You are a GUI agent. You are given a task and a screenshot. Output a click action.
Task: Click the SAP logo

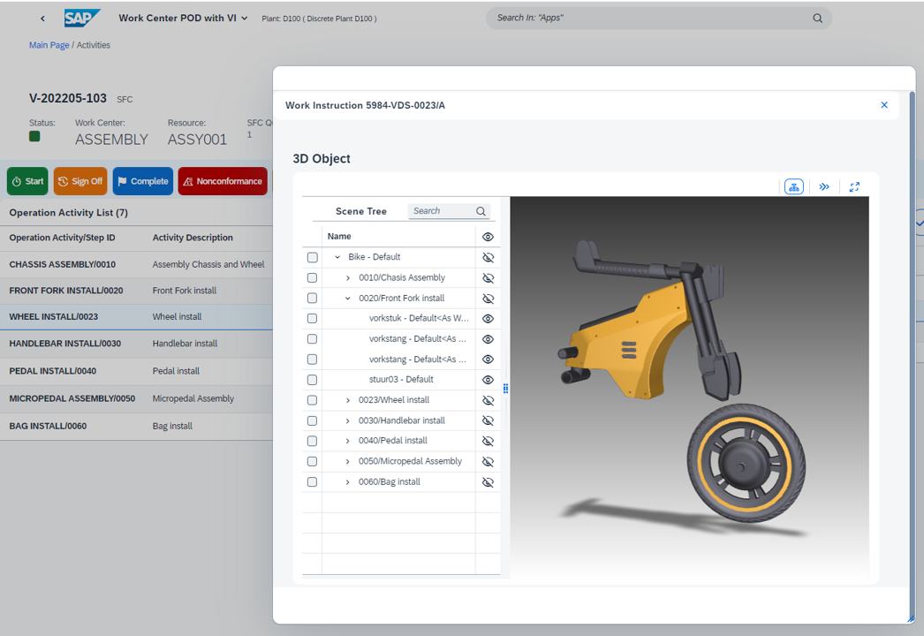tap(82, 18)
